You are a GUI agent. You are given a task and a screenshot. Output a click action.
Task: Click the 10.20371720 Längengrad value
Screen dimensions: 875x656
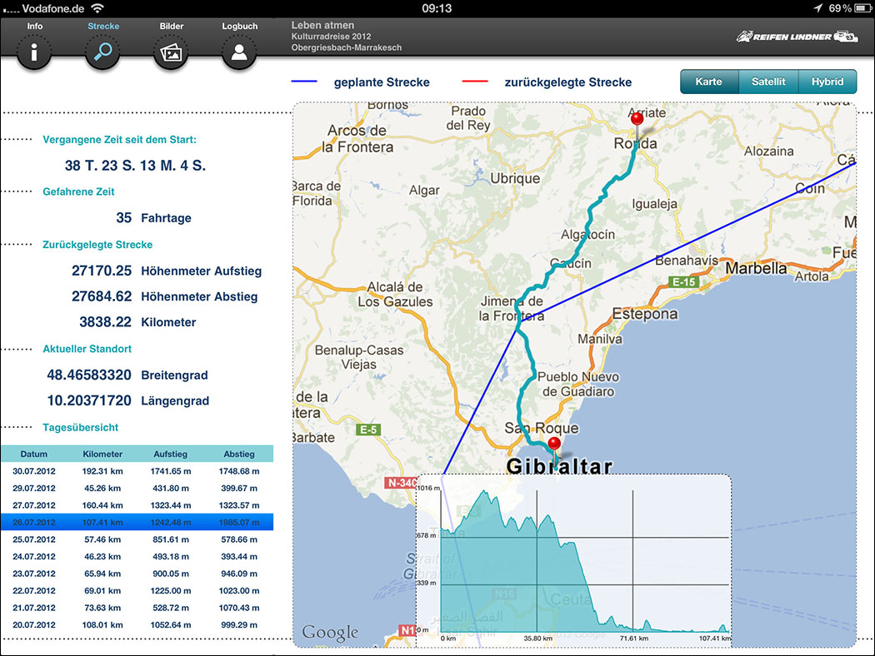point(89,400)
